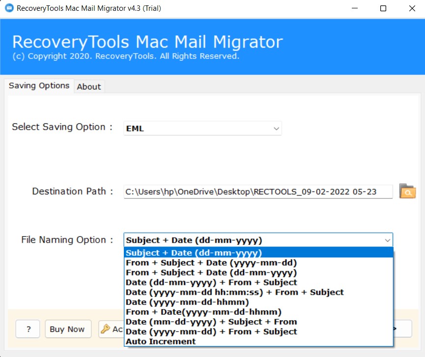Click the question mark help button
Viewport: 425px width, 357px height.
(x=28, y=329)
